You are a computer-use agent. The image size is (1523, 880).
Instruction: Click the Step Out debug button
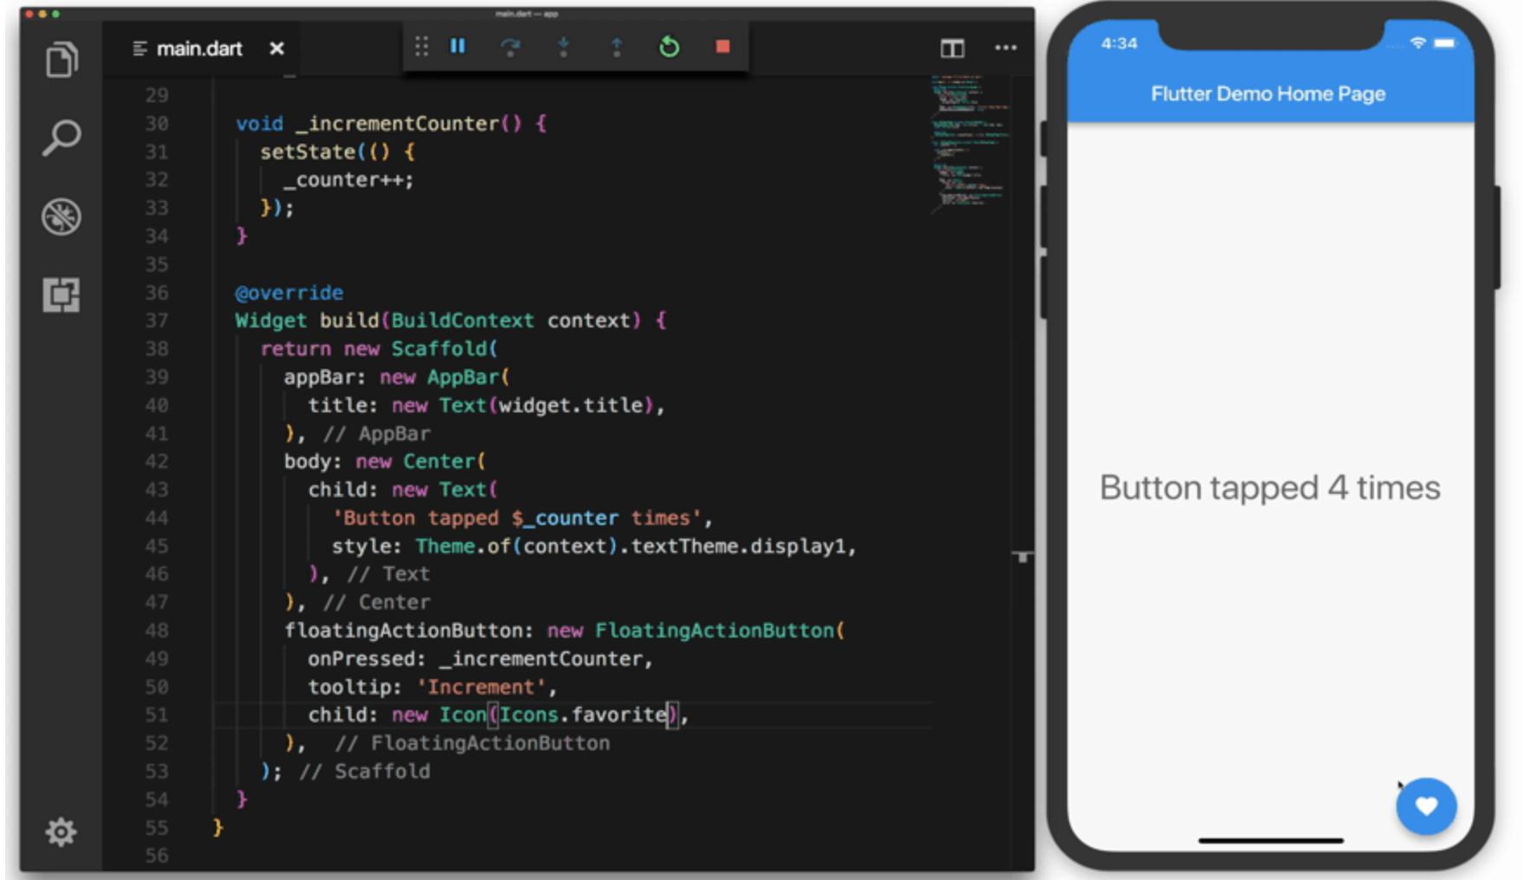pos(616,47)
